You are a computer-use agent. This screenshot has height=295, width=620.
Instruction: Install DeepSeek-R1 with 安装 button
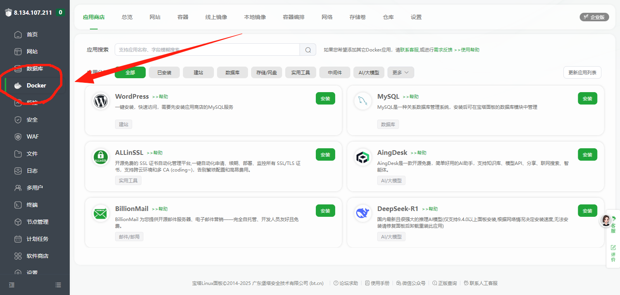pyautogui.click(x=587, y=211)
